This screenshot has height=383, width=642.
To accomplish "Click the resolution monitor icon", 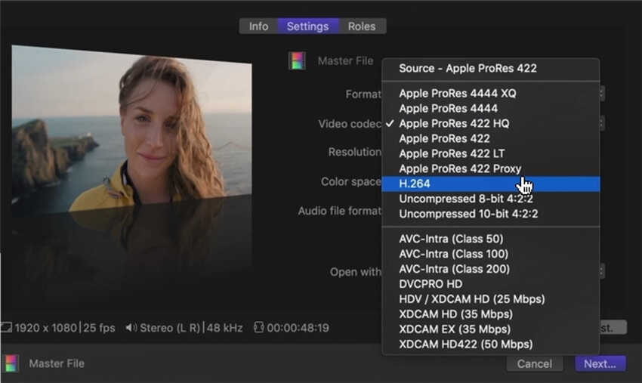I will (x=6, y=327).
